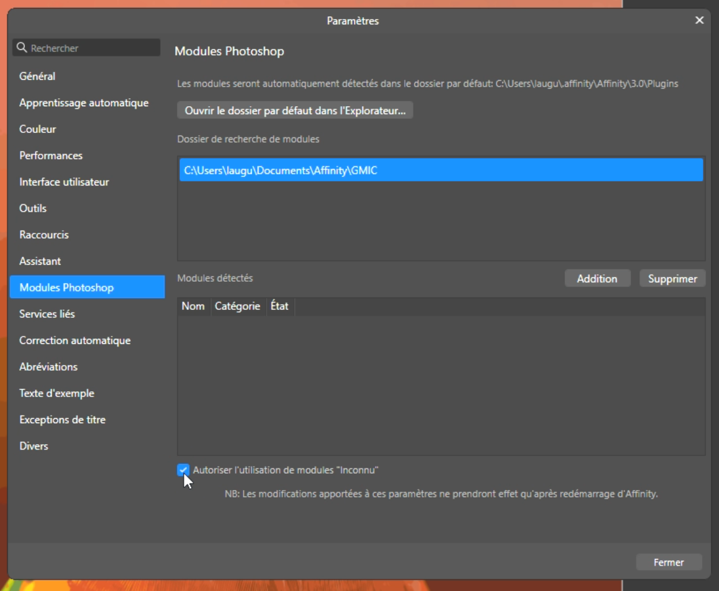The height and width of the screenshot is (591, 719).
Task: Select Correction automatique in sidebar
Action: tap(75, 340)
